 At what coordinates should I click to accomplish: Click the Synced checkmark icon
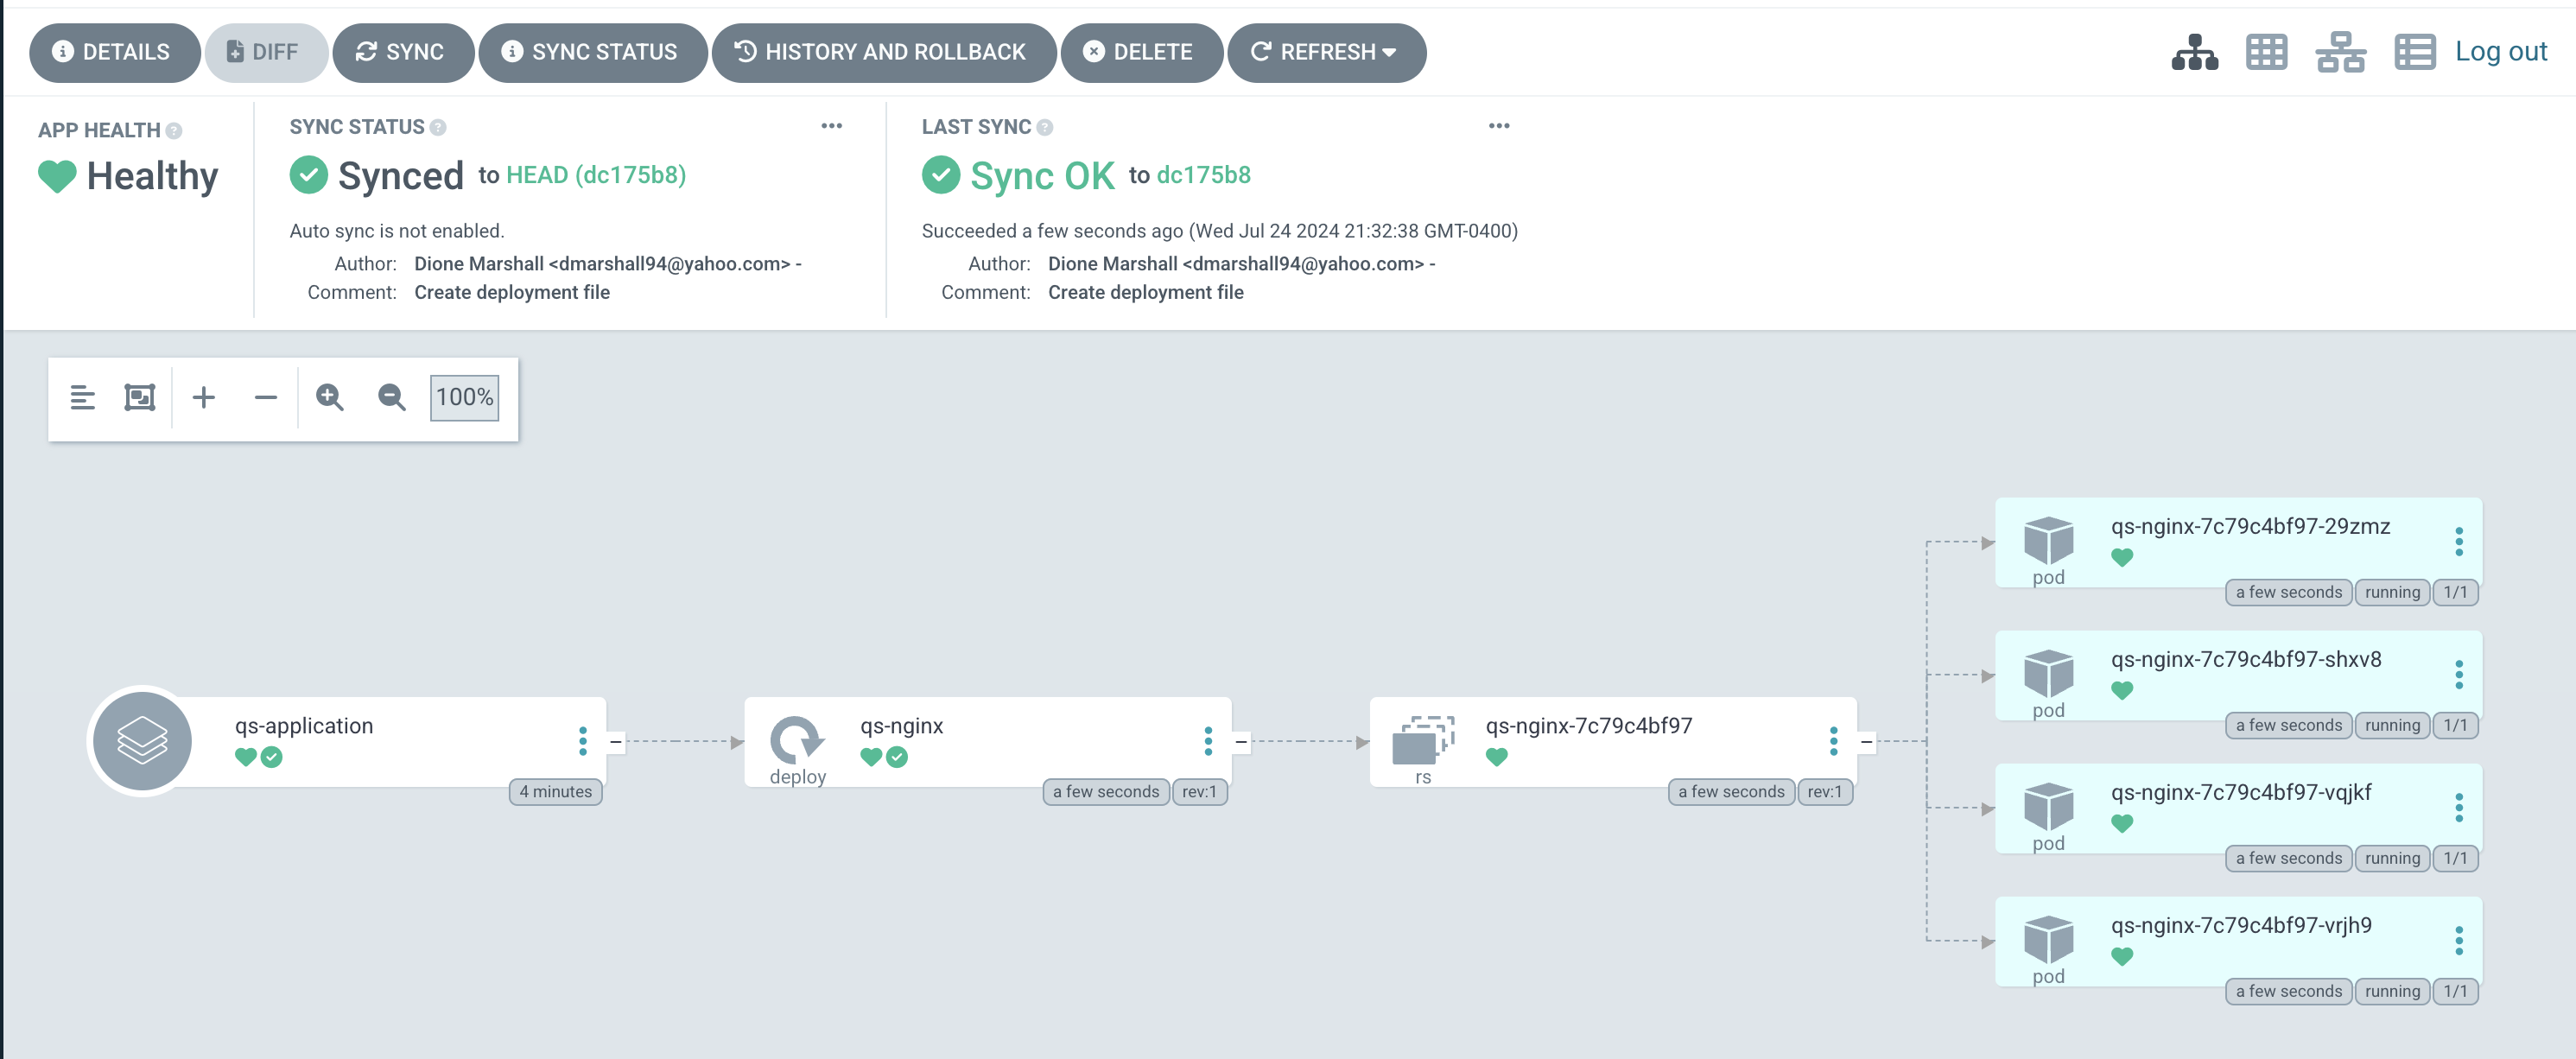point(309,175)
